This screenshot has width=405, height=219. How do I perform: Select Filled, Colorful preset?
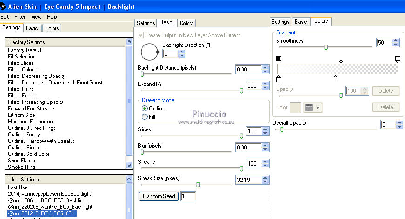point(23,70)
